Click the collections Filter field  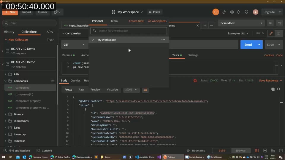(29, 23)
